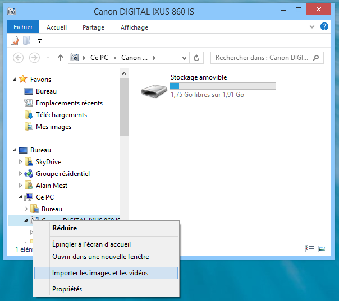Collapse the Favoris tree section
The height and width of the screenshot is (301, 339).
(15, 80)
